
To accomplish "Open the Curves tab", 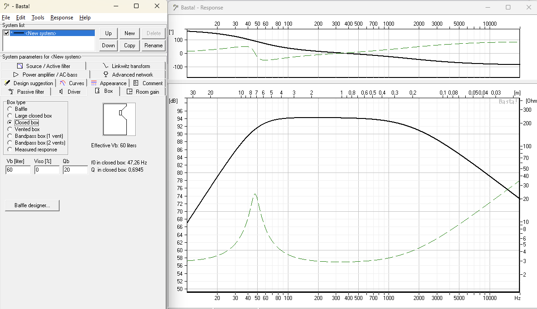I will click(72, 83).
